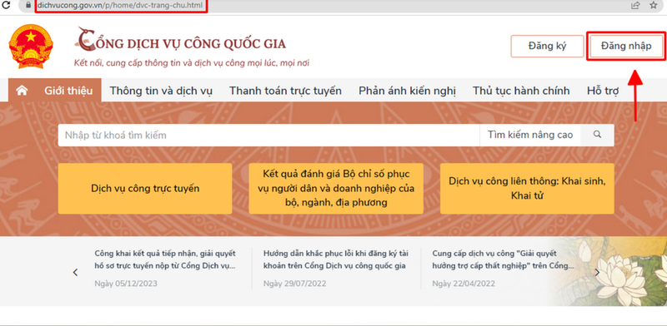667x326 pixels.
Task: Go home via the house icon
Action: coord(22,91)
